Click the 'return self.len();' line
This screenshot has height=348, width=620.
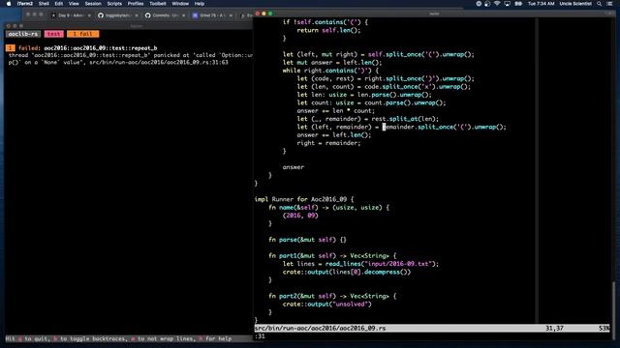tap(328, 30)
